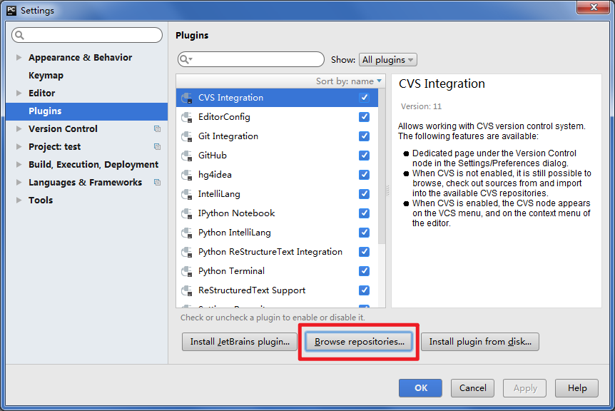
Task: Open the Version Control settings category
Action: point(63,128)
